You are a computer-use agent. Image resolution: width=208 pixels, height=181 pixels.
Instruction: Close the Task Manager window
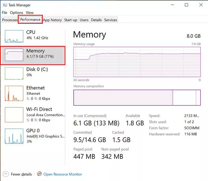point(201,5)
